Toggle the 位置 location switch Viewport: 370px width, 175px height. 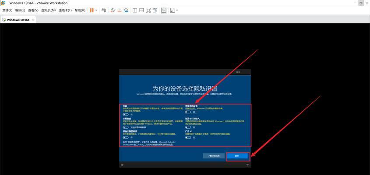[126, 114]
